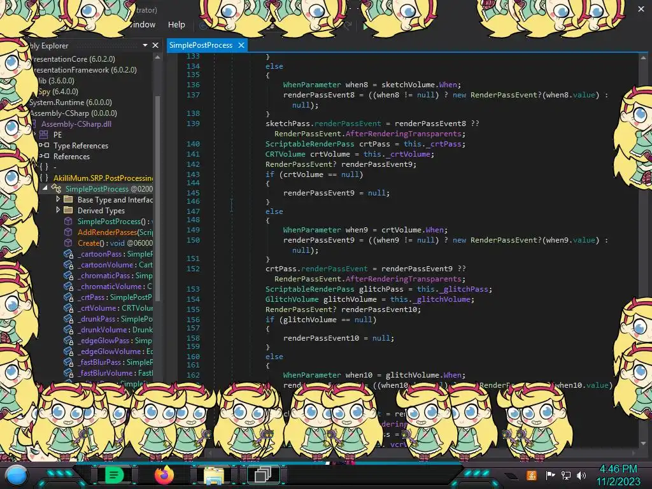652x489 pixels.
Task: Click the Java icon in system tray
Action: pos(532,475)
